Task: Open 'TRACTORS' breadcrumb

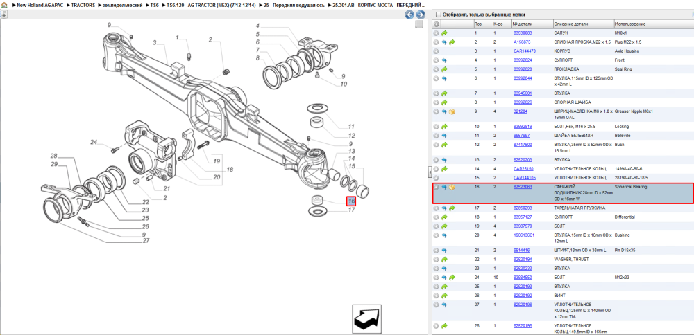Action: pyautogui.click(x=83, y=4)
